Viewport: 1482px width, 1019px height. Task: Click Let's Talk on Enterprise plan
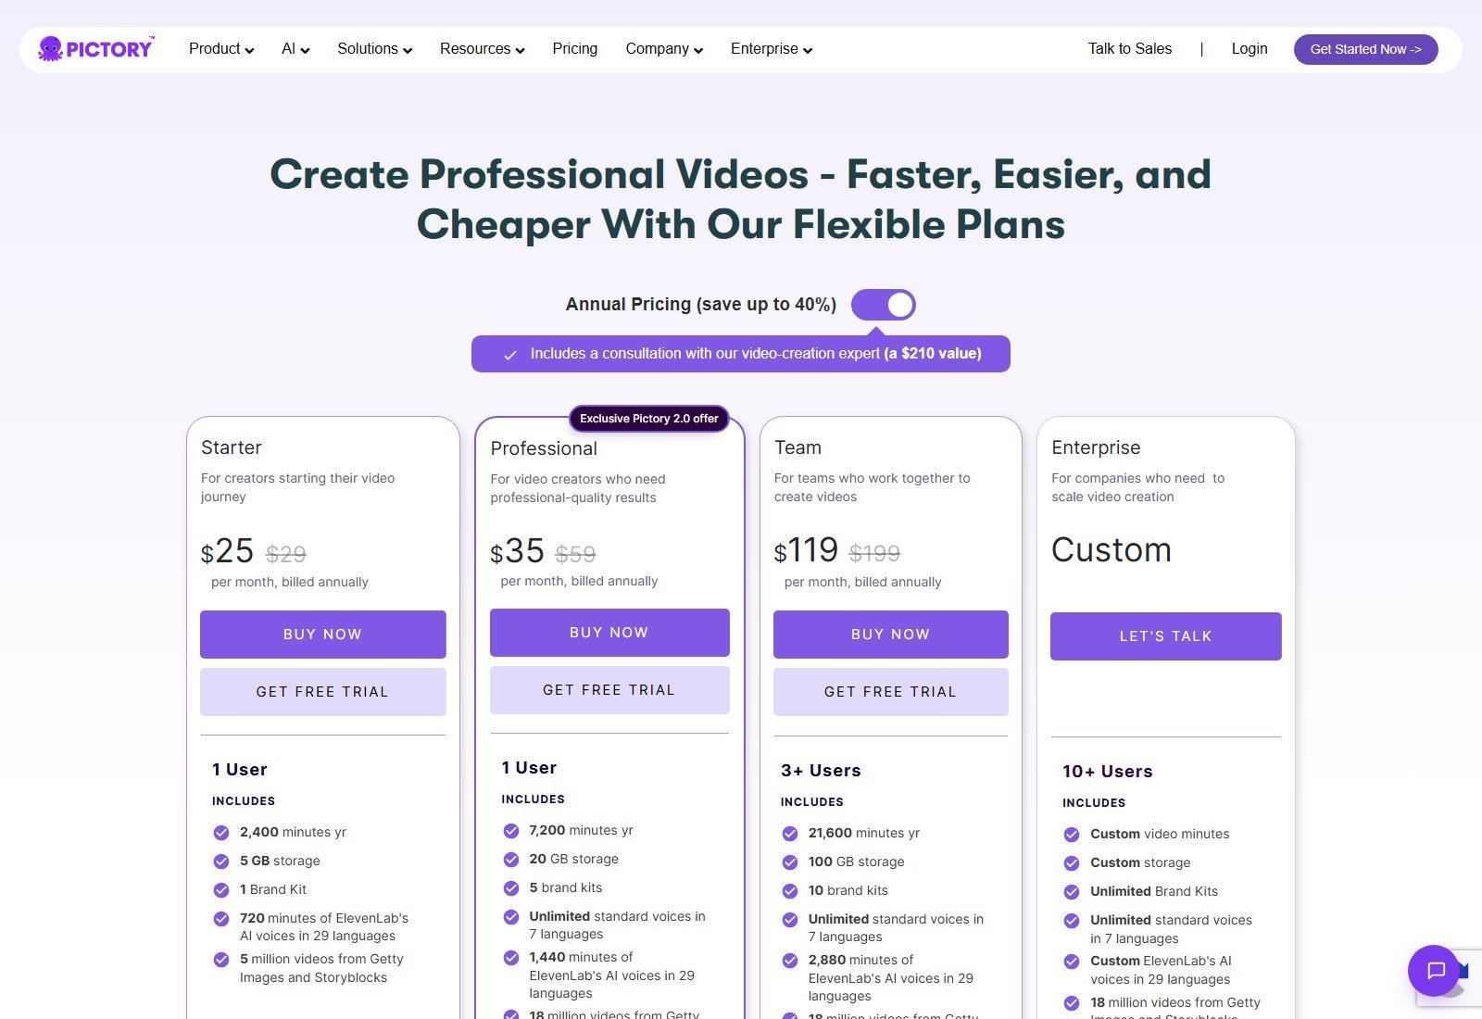click(1165, 636)
